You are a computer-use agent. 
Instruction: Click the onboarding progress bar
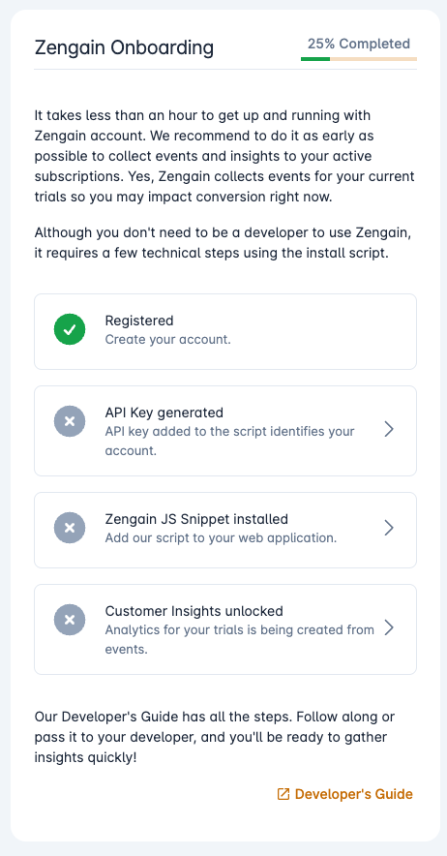pyautogui.click(x=359, y=59)
